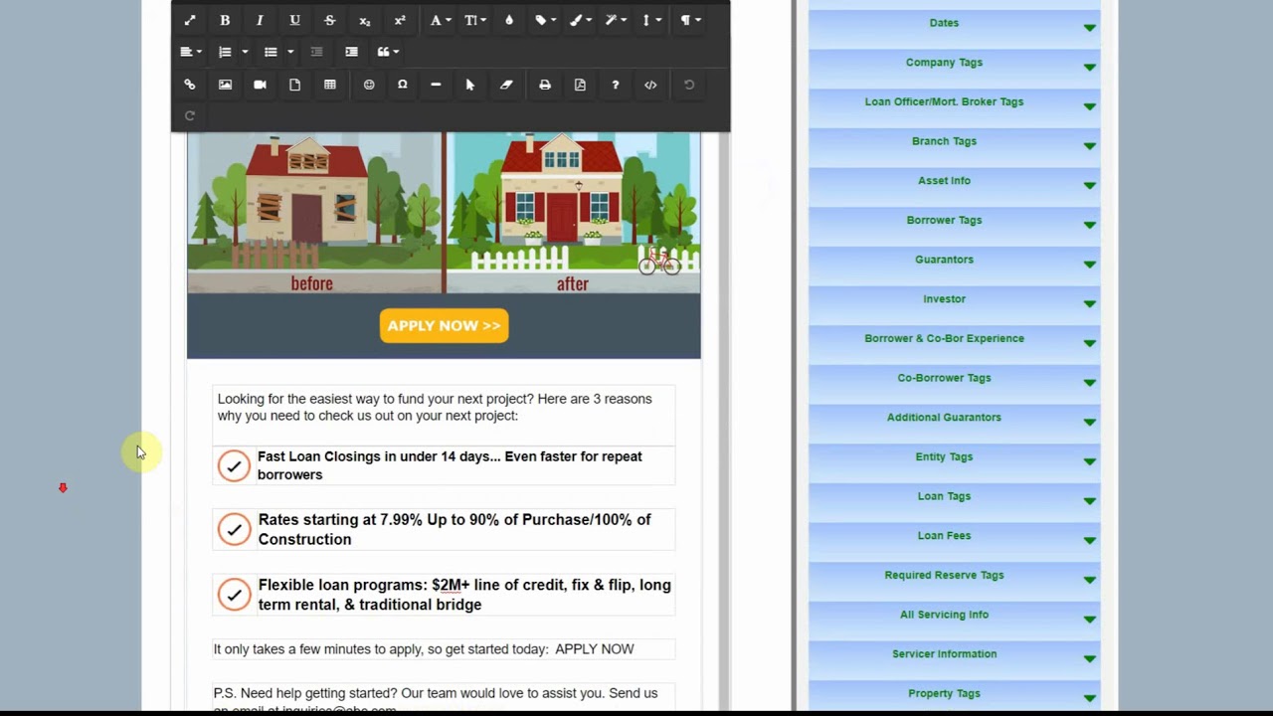
Task: Open the inline class tag dropdown
Action: point(546,20)
